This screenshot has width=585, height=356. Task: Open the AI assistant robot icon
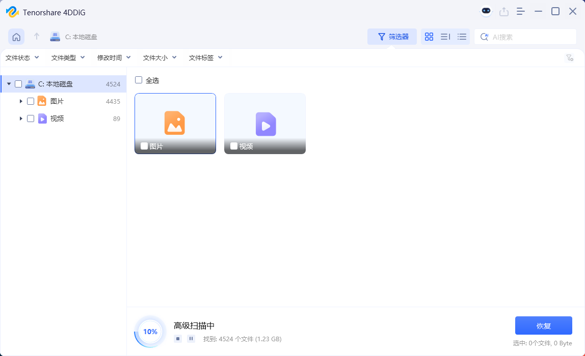click(x=486, y=11)
